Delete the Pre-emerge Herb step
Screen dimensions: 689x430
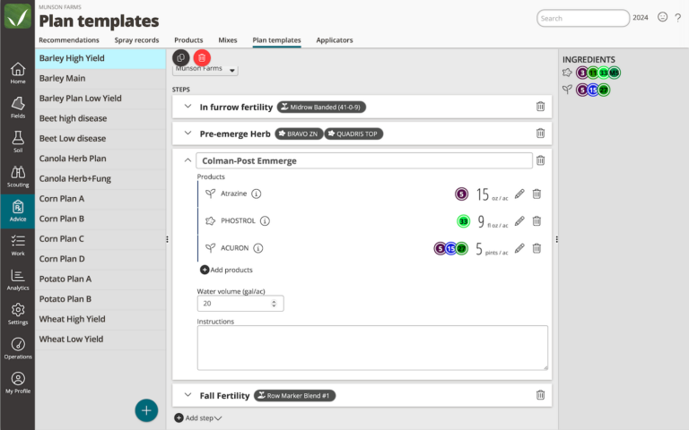540,133
